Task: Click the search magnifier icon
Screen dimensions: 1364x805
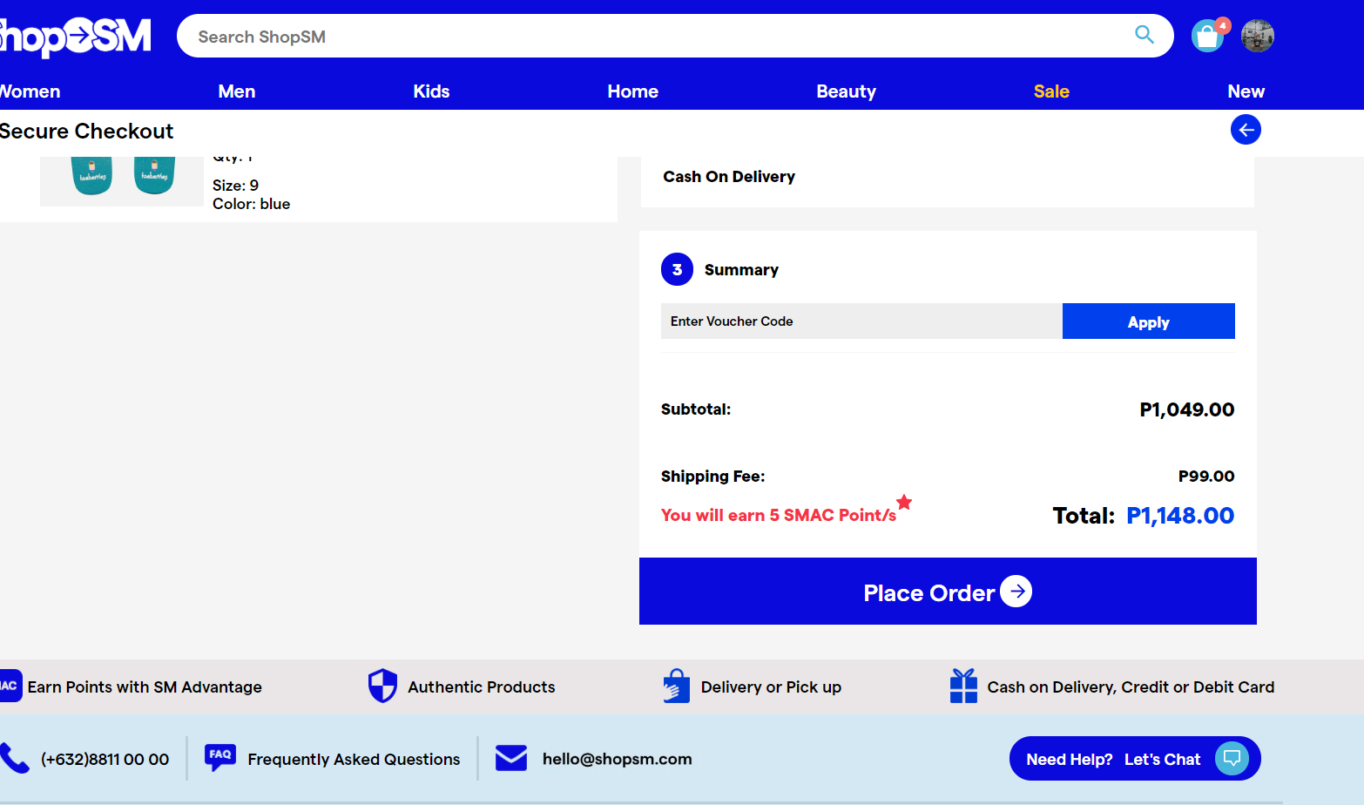Action: [x=1145, y=35]
